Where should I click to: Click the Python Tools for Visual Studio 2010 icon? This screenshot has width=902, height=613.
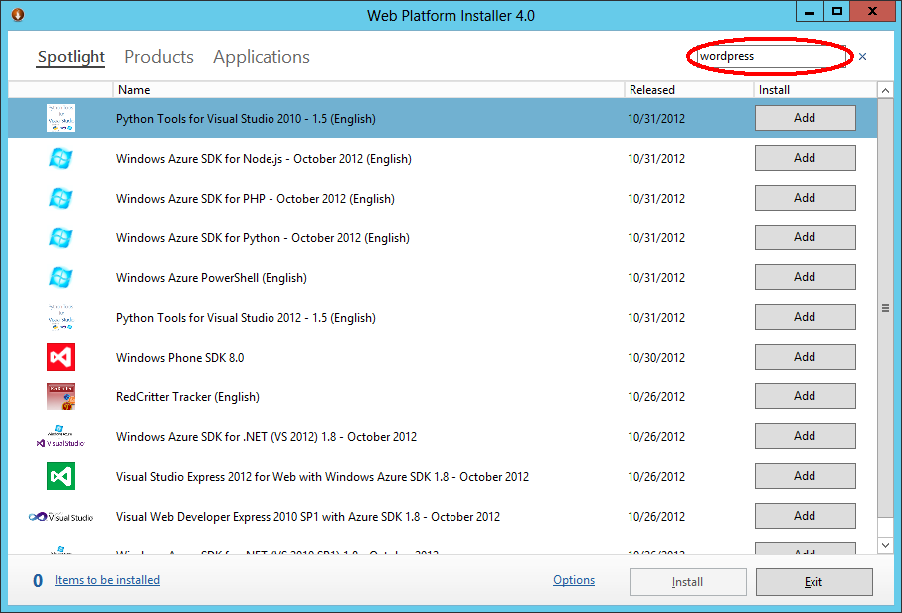pos(61,118)
